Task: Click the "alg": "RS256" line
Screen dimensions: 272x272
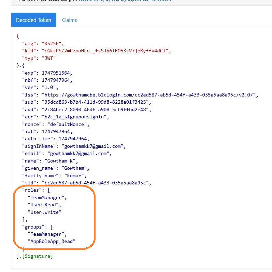Action: point(43,43)
